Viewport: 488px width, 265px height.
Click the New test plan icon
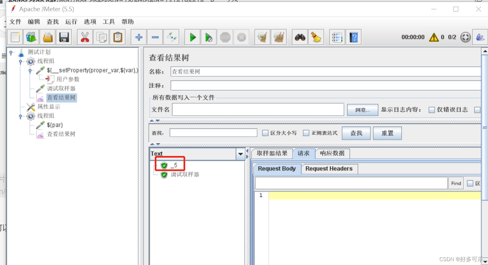(x=15, y=37)
